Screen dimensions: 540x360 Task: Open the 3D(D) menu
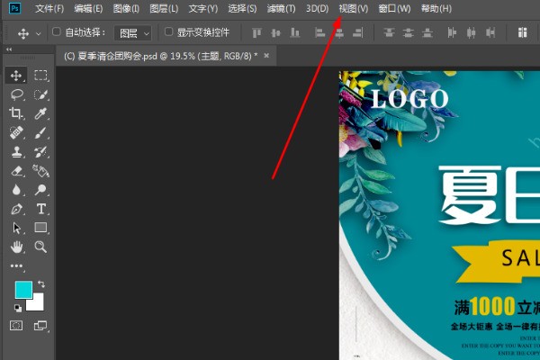pyautogui.click(x=317, y=8)
